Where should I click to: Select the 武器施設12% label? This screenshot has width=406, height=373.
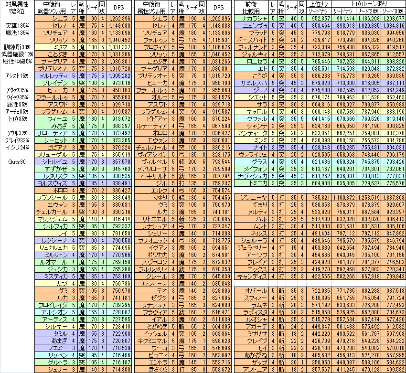[17, 54]
